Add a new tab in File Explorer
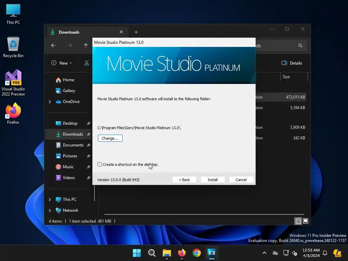Viewport: 348px width, 261px height. point(136,32)
